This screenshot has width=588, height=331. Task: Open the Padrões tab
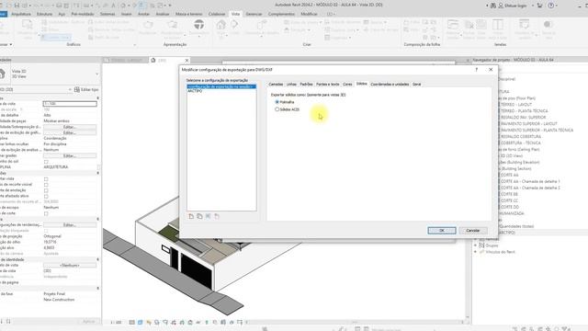(306, 85)
